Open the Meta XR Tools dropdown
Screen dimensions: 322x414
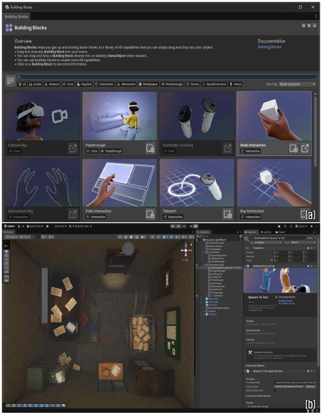(x=82, y=226)
